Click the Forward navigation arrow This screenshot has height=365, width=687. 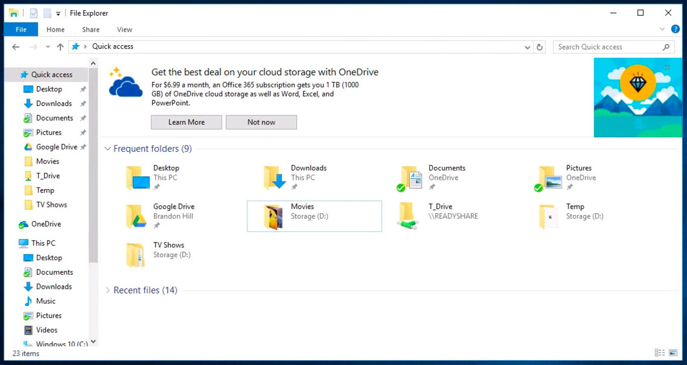pos(33,47)
